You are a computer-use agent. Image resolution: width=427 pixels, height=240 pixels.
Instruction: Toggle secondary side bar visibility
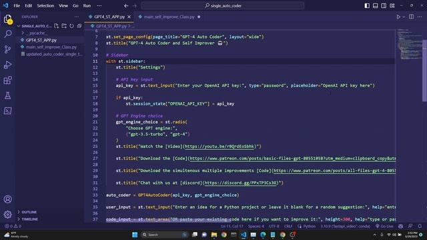[384, 5]
